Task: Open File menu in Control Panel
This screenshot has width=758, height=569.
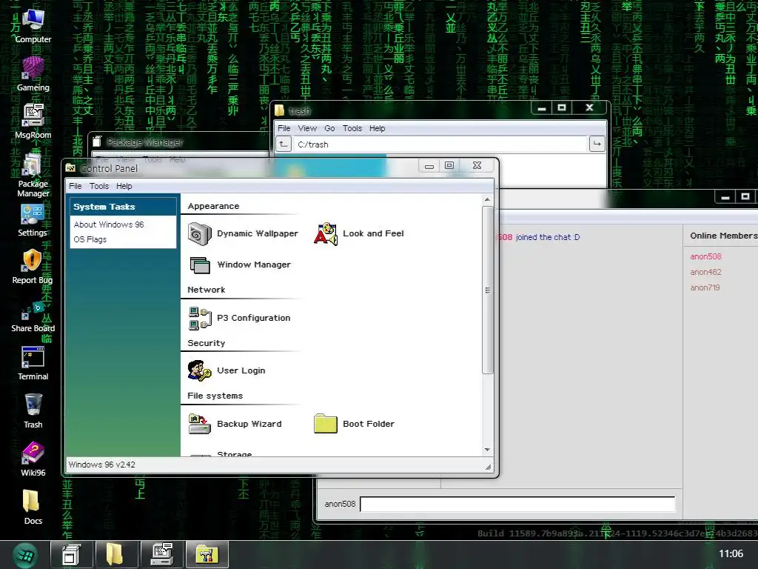Action: coord(76,186)
